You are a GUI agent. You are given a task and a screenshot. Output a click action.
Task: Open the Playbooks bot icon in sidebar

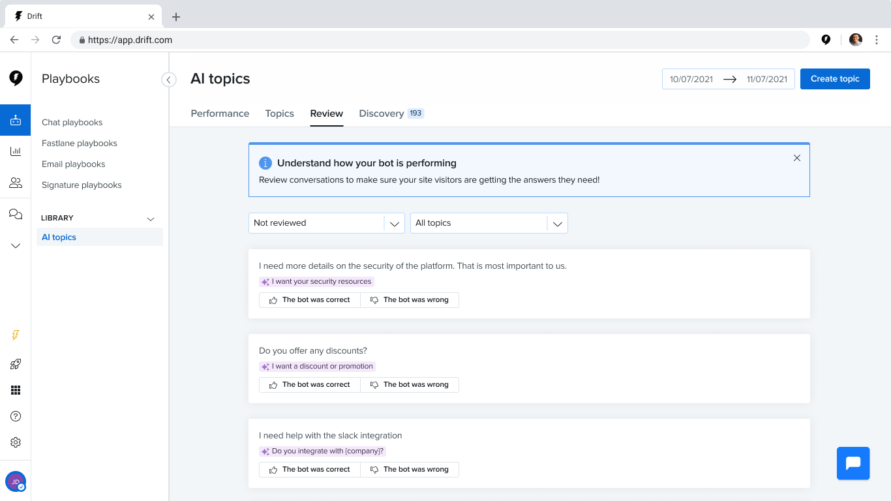tap(16, 120)
